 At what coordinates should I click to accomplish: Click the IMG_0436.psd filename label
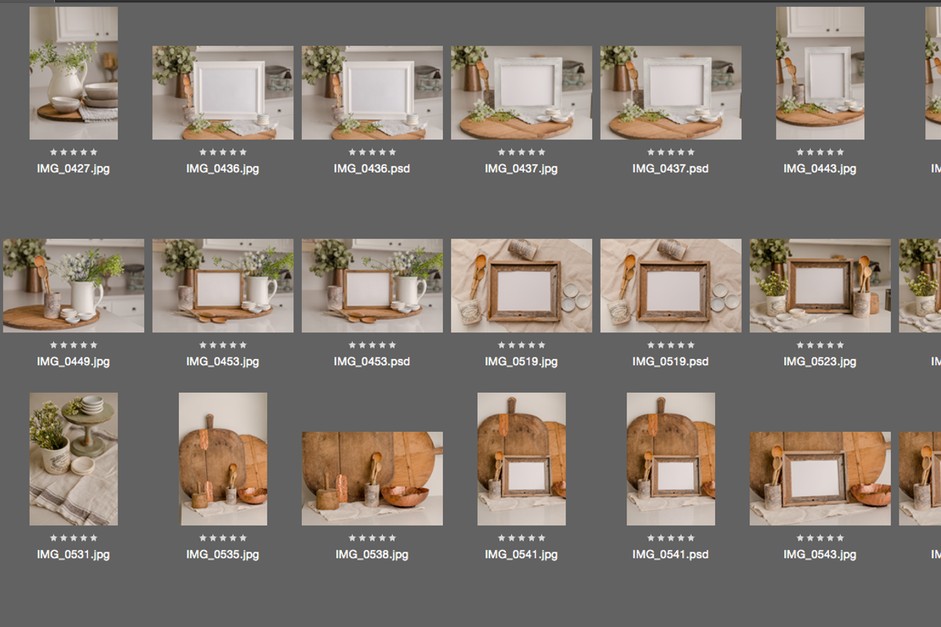(x=372, y=169)
